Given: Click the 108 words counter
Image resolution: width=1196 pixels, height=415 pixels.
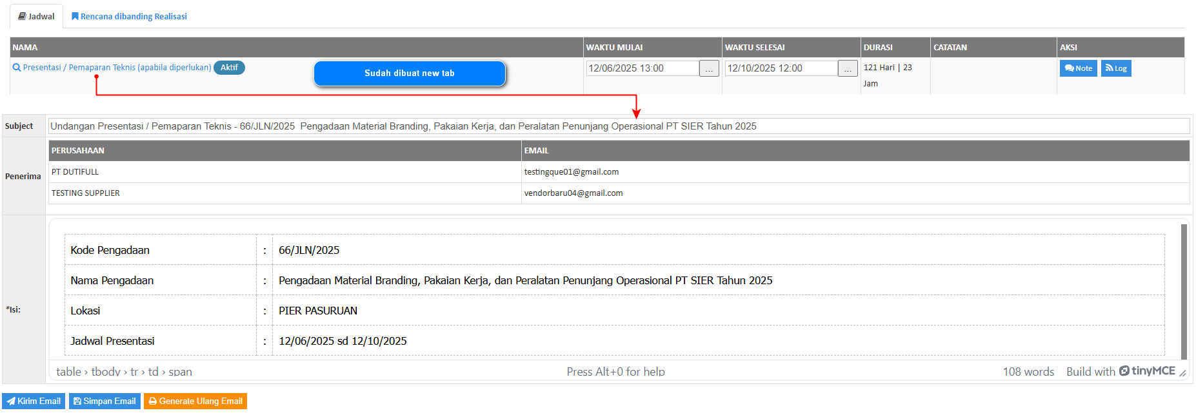Looking at the screenshot, I should coord(1028,372).
